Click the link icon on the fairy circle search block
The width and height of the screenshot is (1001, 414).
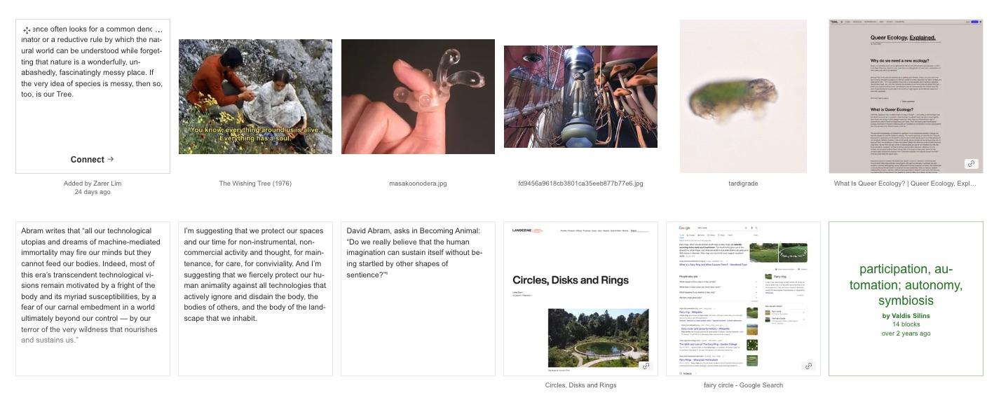coord(808,366)
